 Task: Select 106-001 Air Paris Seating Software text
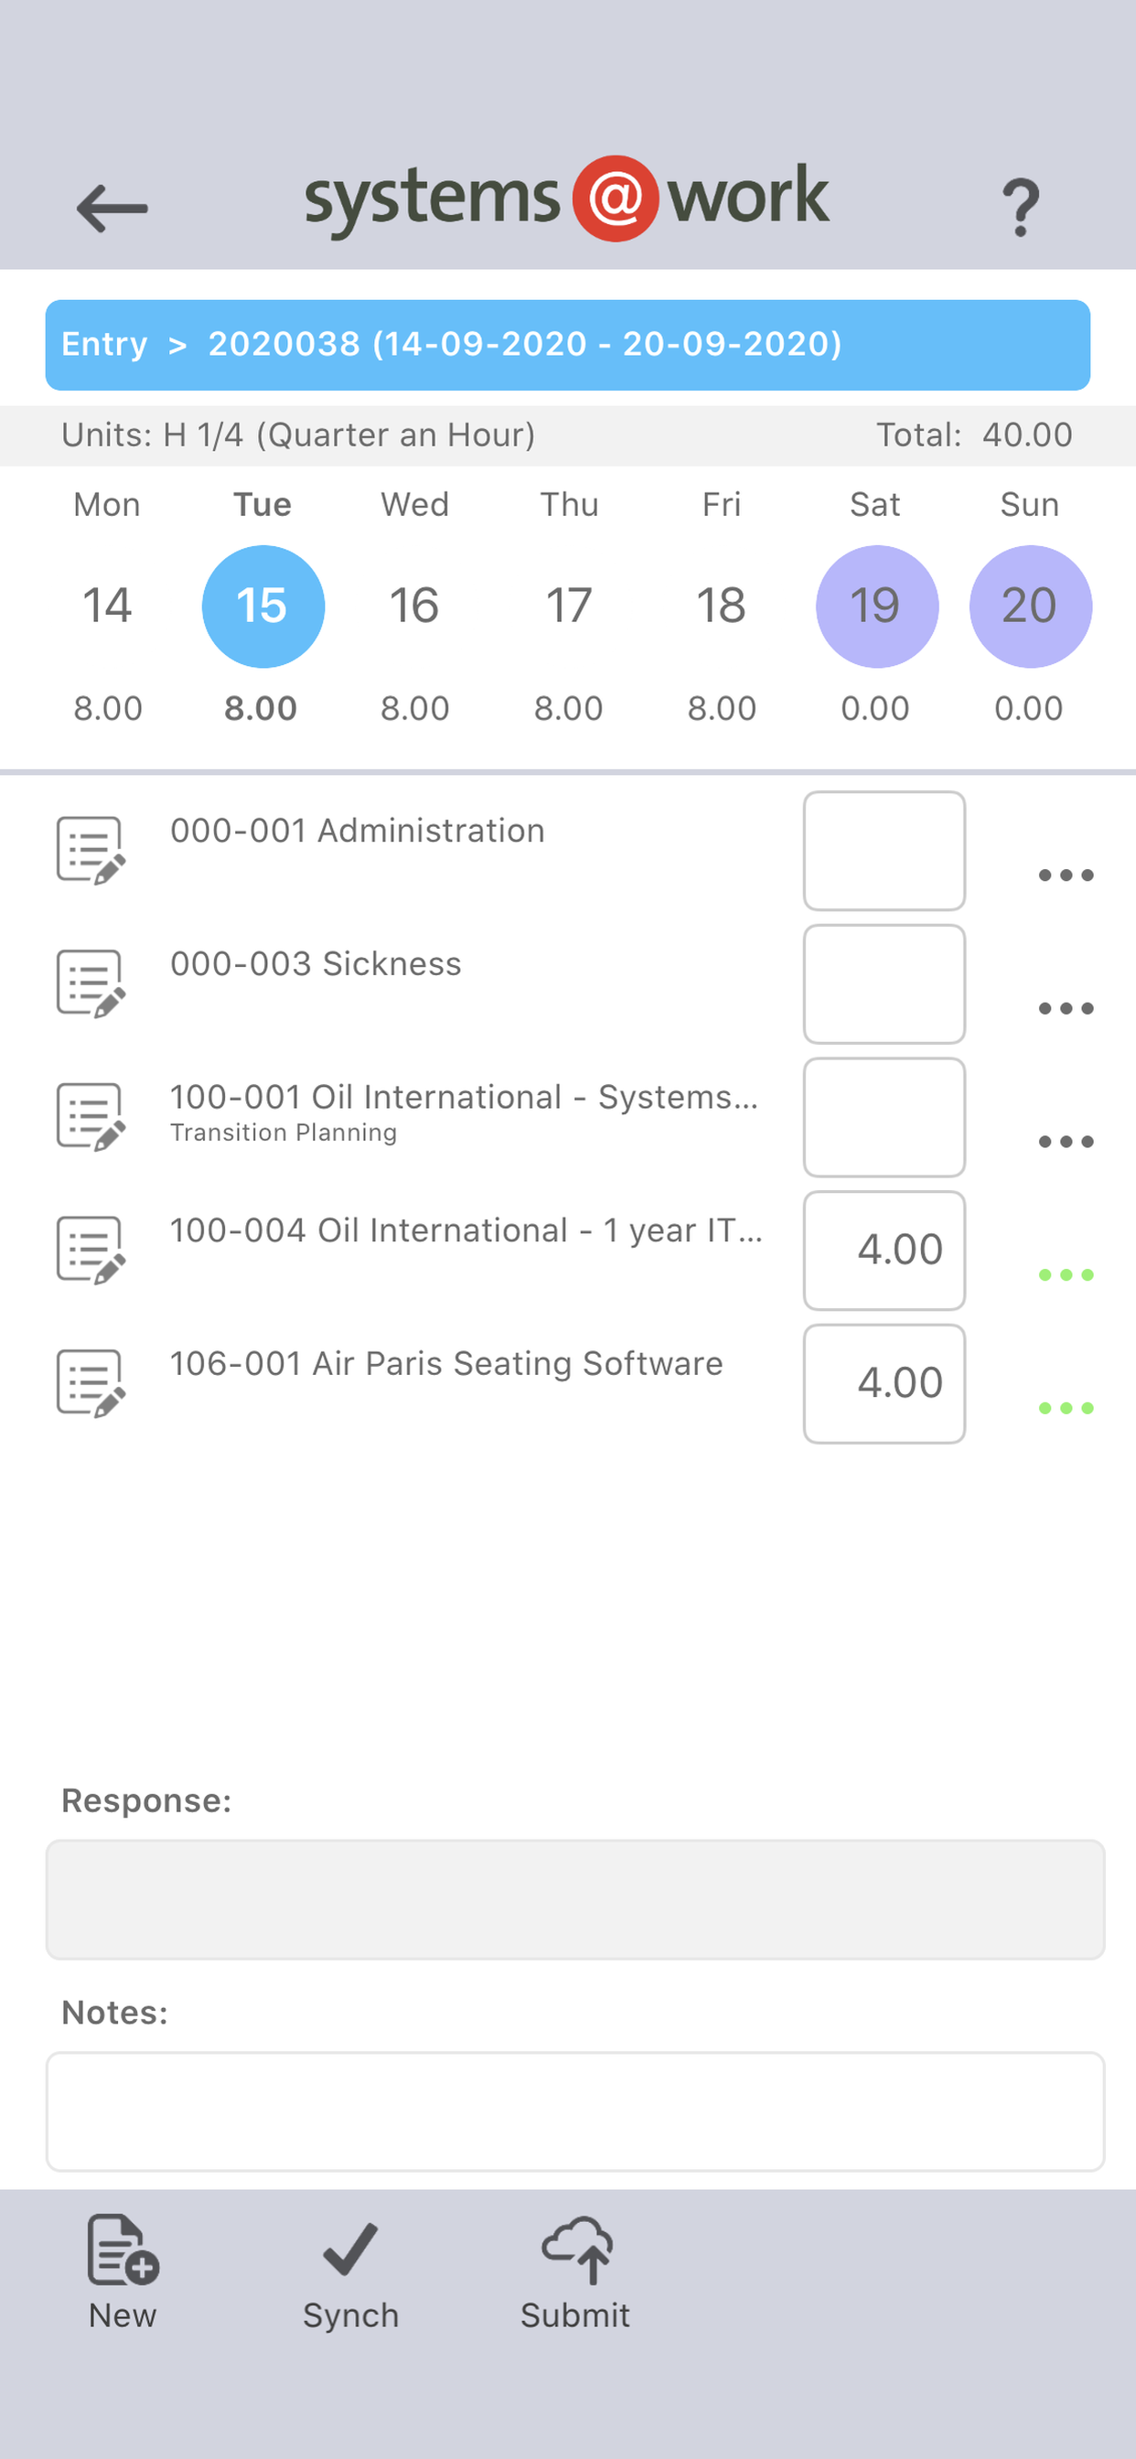tap(445, 1364)
